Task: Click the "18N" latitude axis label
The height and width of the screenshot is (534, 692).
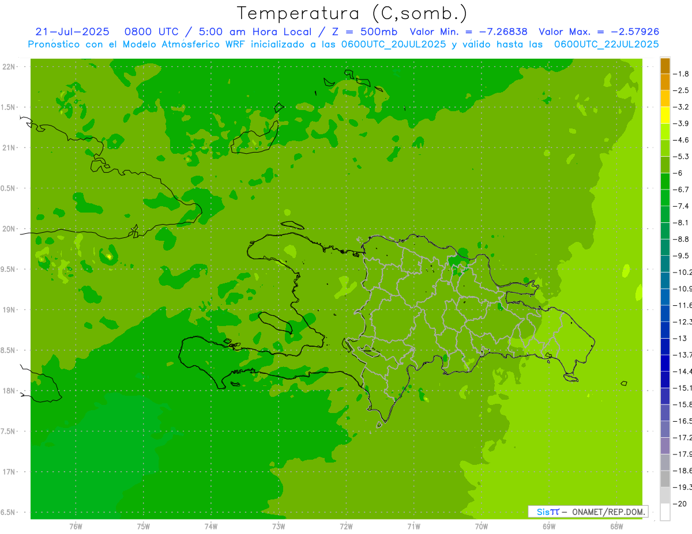Action: coord(10,391)
